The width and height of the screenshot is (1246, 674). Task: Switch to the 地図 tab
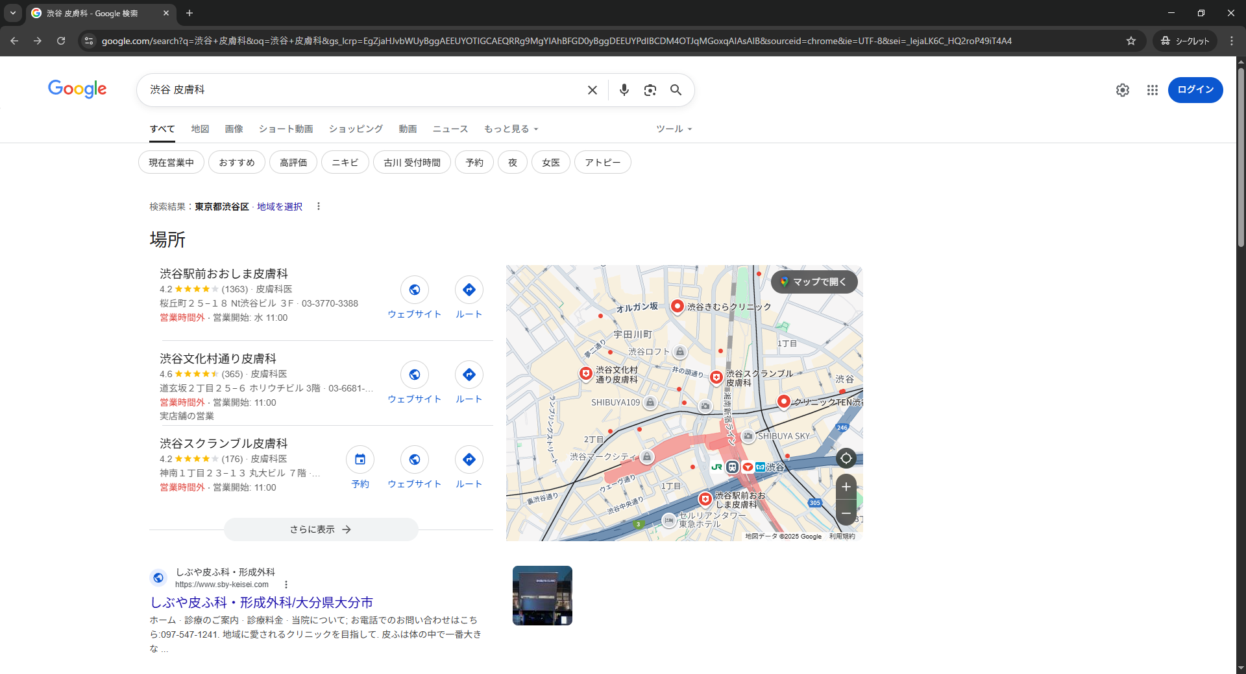tap(200, 129)
